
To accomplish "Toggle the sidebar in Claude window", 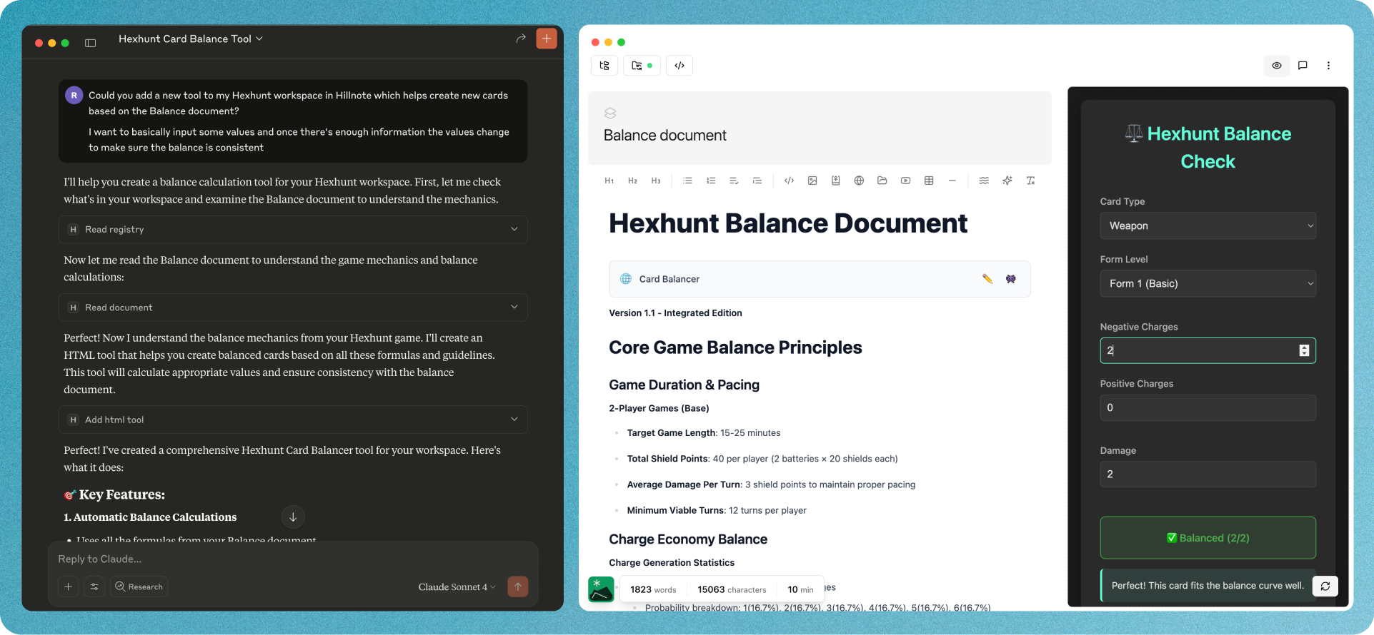I will pyautogui.click(x=91, y=43).
